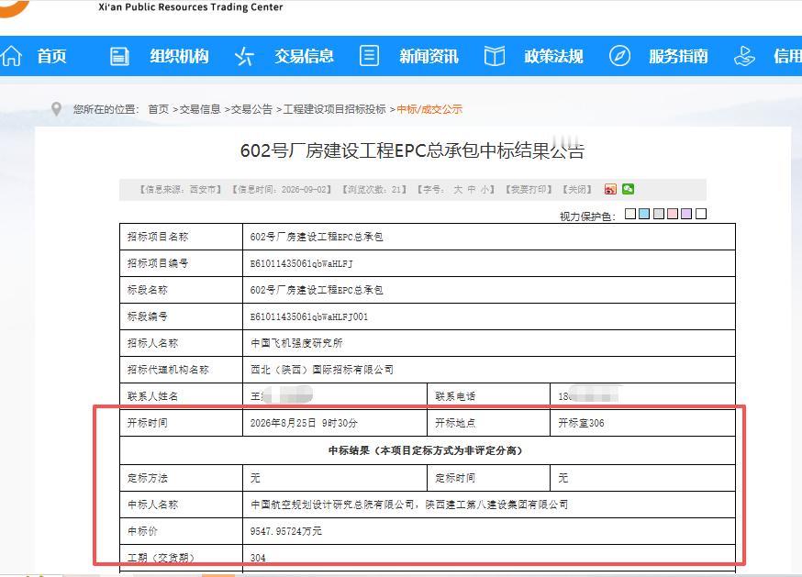Click the 工程建设项目招标投标 breadcrumb link

pos(335,109)
